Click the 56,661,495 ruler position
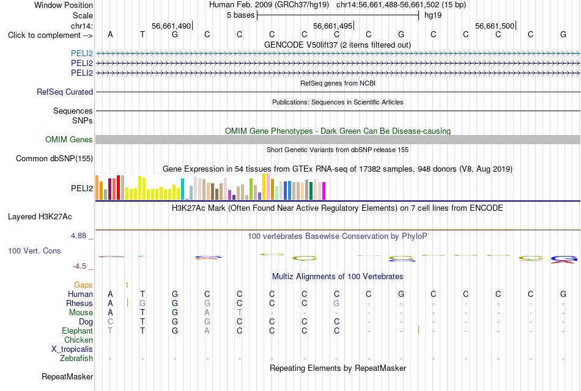This screenshot has height=391, width=581. point(333,26)
